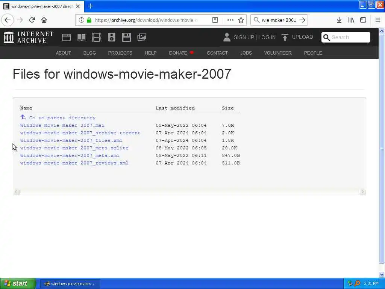
Task: Open the VOLUNTEER menu item
Action: (278, 53)
